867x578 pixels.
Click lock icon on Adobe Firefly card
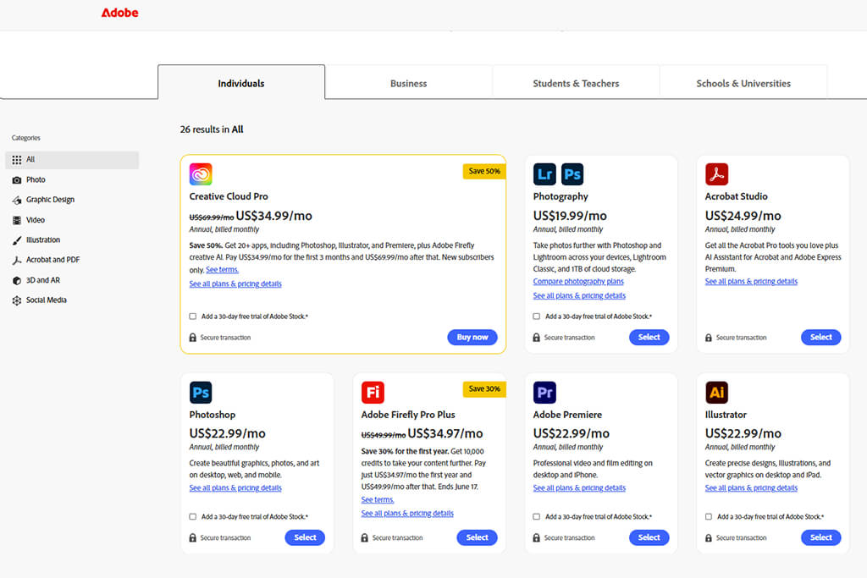click(364, 537)
